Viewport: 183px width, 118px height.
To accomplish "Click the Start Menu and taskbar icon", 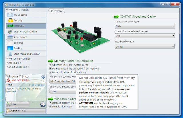I will (10, 54).
